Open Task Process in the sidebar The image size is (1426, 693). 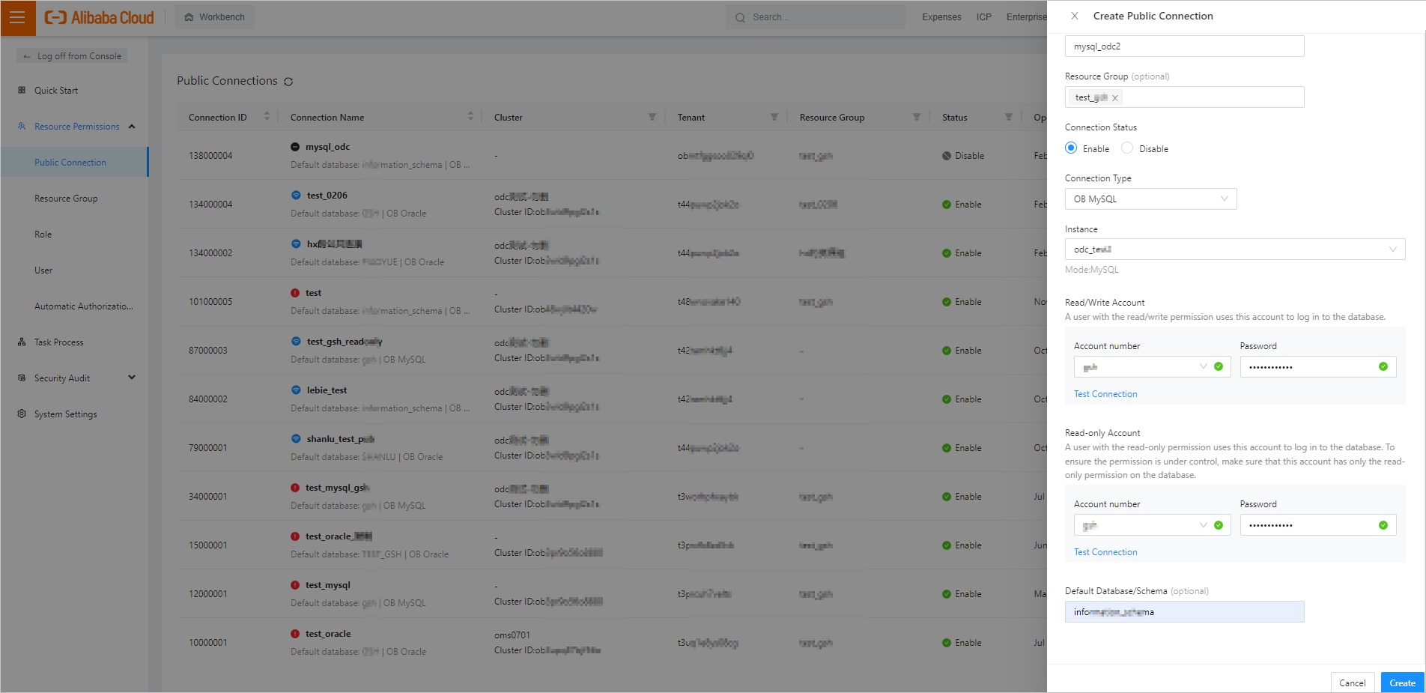coord(59,342)
